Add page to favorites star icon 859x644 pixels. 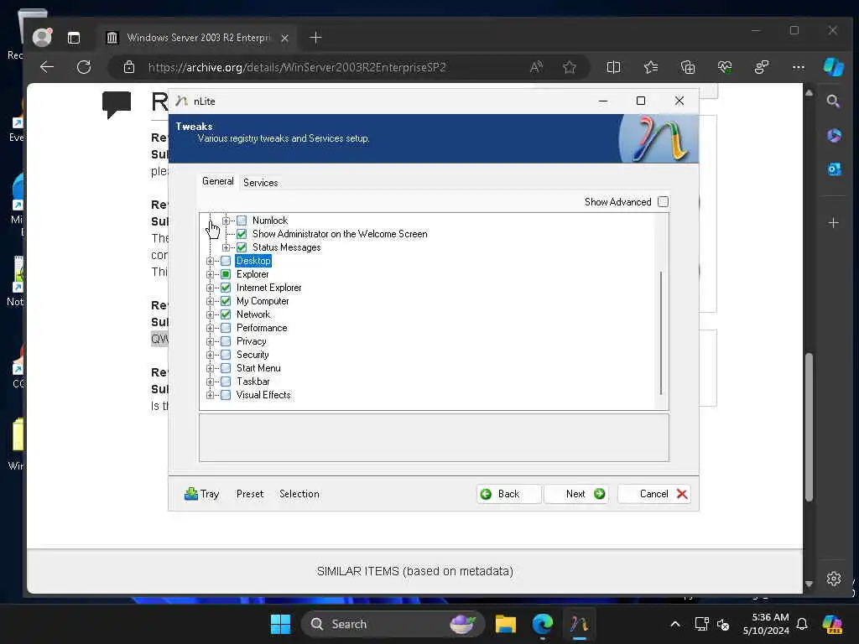(x=570, y=67)
